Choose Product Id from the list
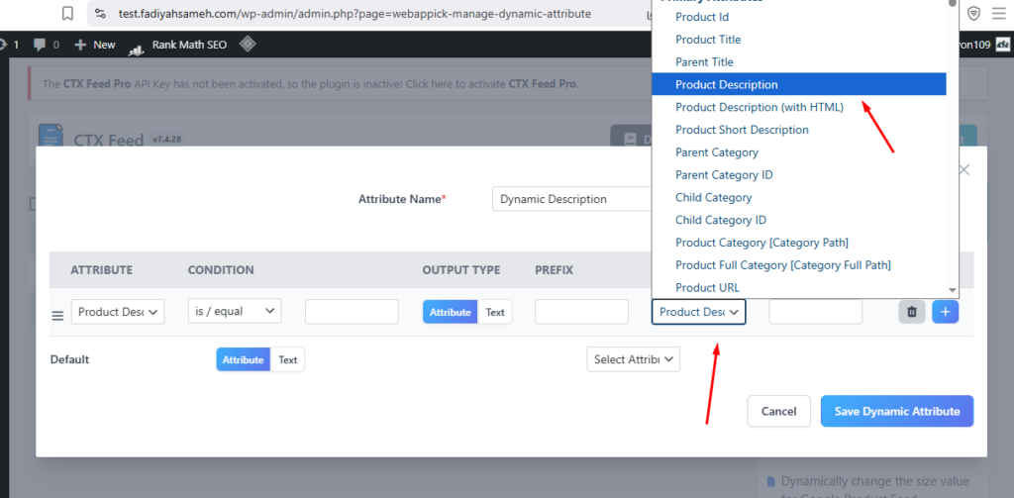 coord(799,17)
